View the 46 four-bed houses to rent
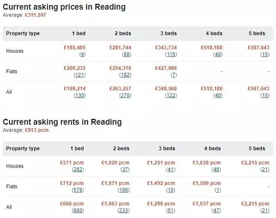Image resolution: width=276 pixels, height=218 pixels. tap(216, 169)
